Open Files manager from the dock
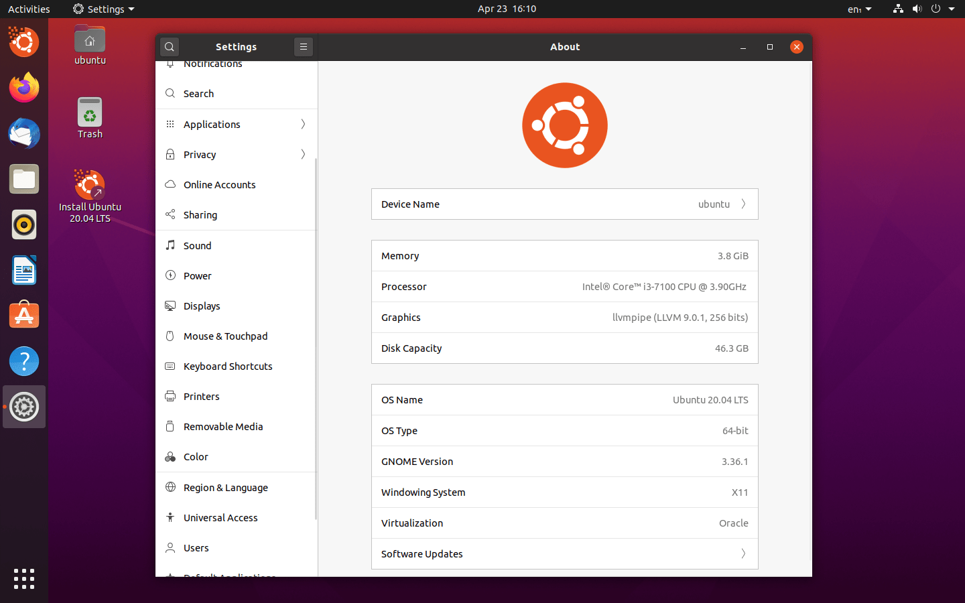The height and width of the screenshot is (603, 965). click(24, 179)
